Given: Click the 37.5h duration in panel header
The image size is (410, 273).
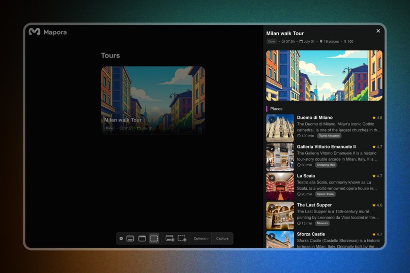Looking at the screenshot, I should pos(288,41).
